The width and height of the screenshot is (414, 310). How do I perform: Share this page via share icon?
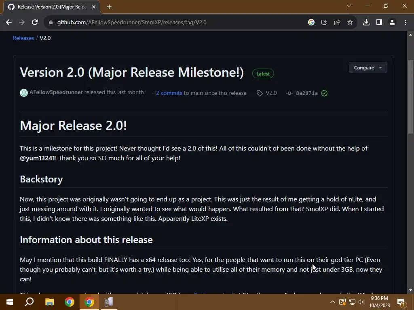(337, 23)
